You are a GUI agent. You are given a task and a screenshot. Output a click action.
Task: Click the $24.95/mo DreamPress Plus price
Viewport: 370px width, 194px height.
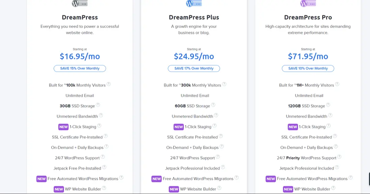[x=194, y=56]
